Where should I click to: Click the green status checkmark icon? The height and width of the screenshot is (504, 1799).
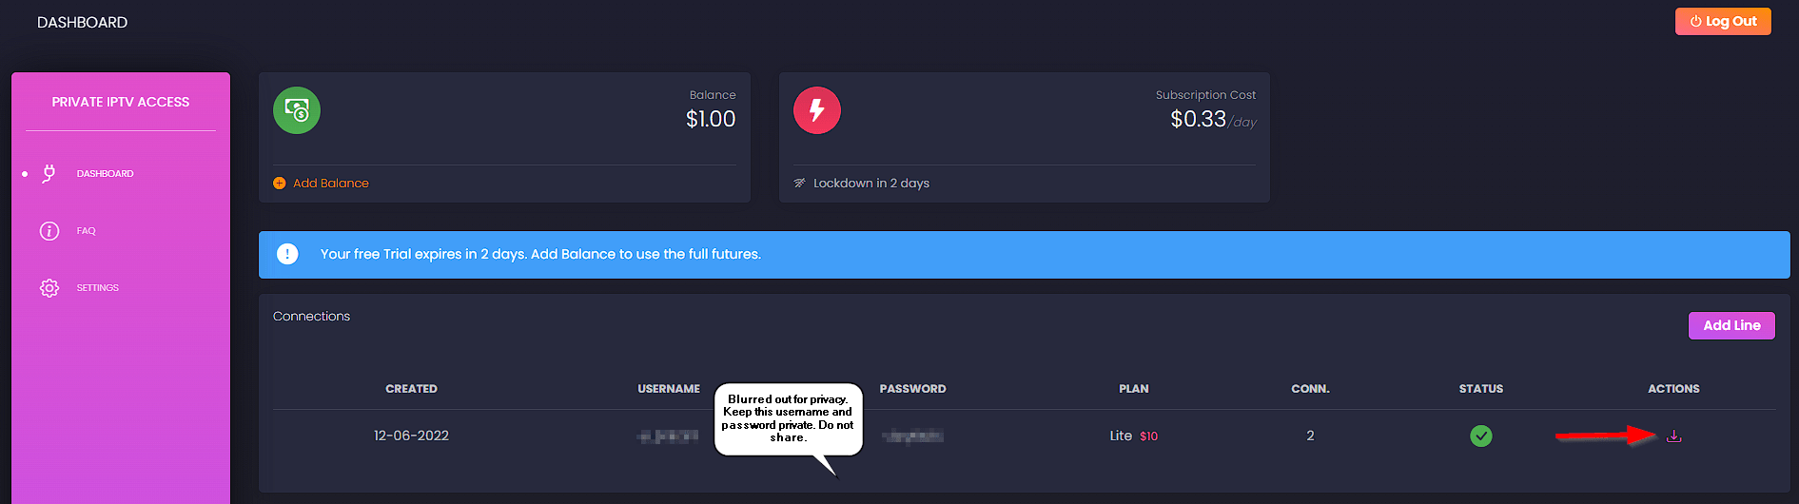coord(1481,436)
